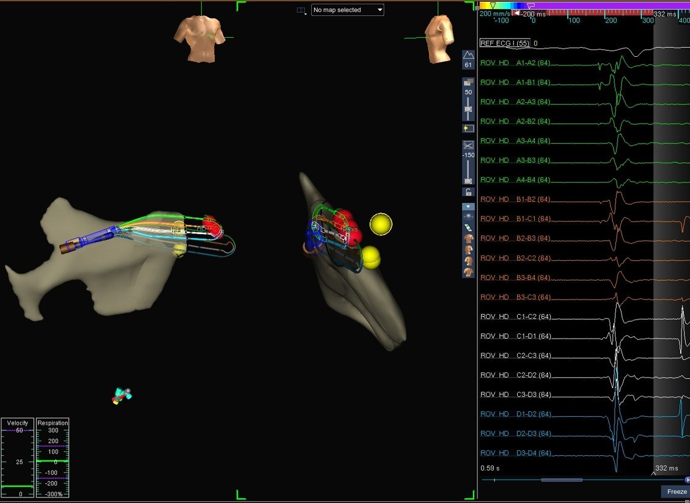Click the red ablation lesion cluster in the right view

[348, 227]
